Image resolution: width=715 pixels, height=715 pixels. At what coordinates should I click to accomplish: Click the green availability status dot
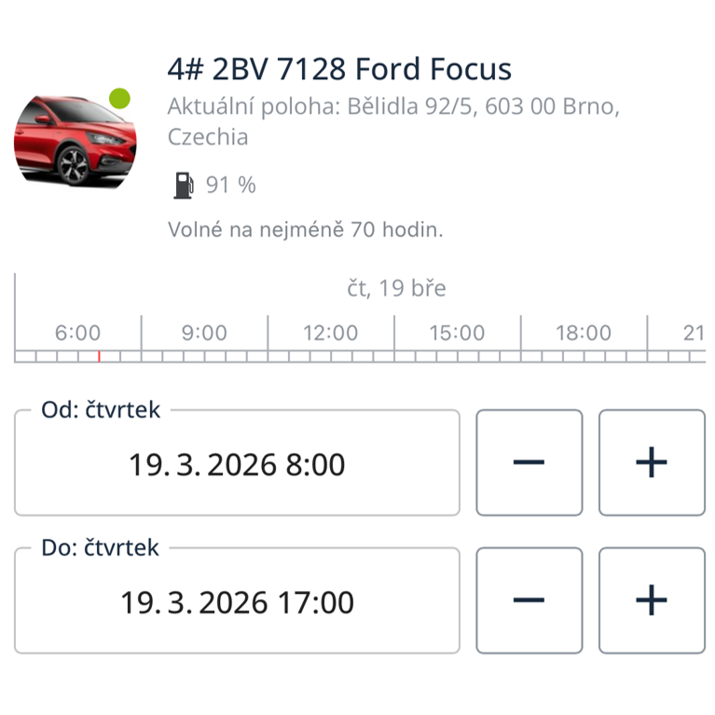(x=119, y=98)
